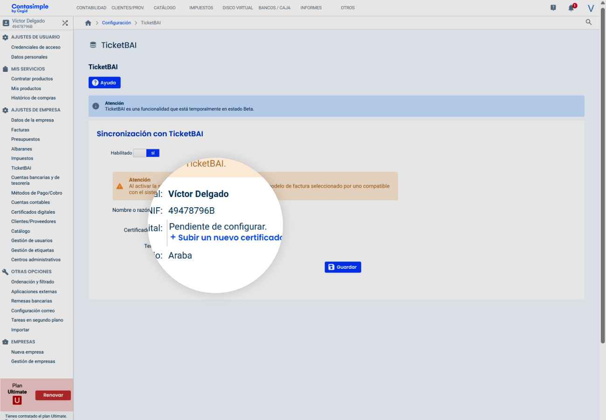Click the page vertical scrollbar
Viewport: 606px width, 420px height.
(x=602, y=187)
